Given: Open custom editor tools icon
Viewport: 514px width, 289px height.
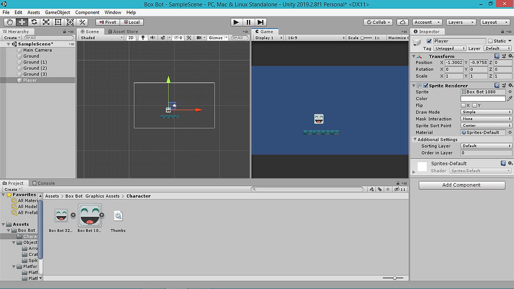Looking at the screenshot, I should point(82,22).
